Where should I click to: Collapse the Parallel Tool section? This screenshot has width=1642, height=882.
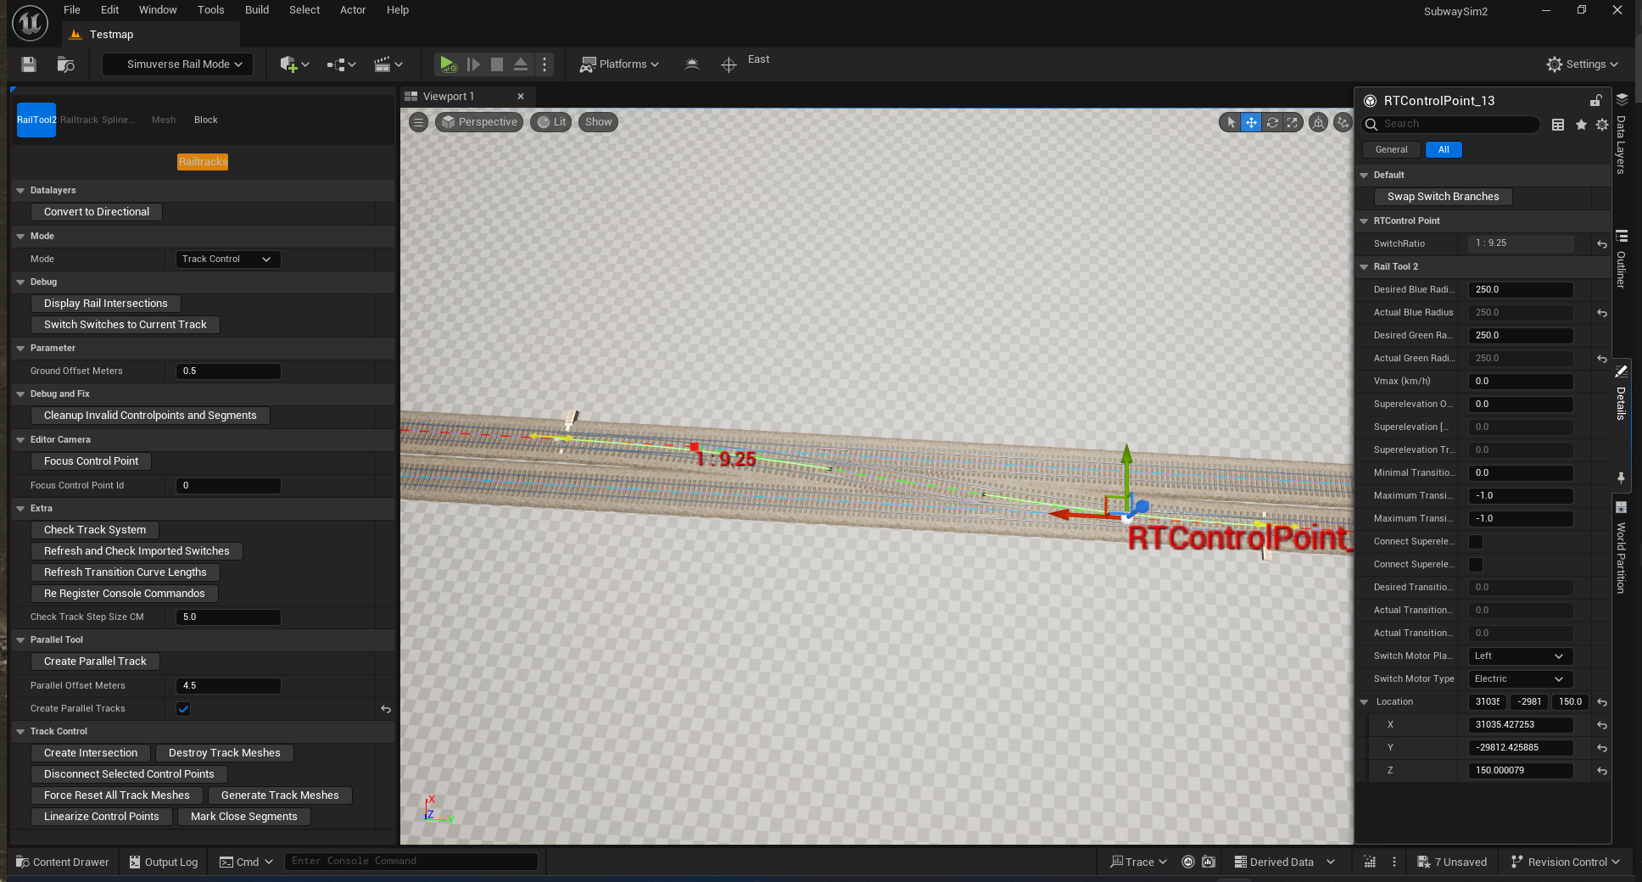click(20, 640)
